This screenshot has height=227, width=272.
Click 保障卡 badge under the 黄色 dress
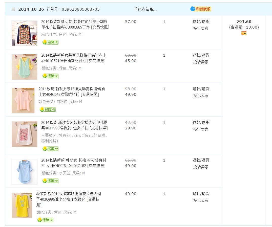tap(46, 220)
